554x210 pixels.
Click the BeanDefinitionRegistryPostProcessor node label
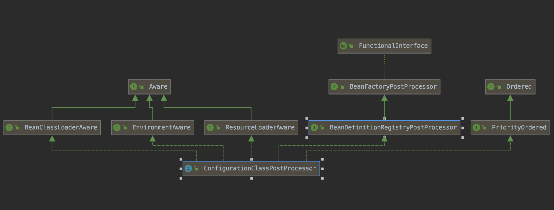(393, 127)
